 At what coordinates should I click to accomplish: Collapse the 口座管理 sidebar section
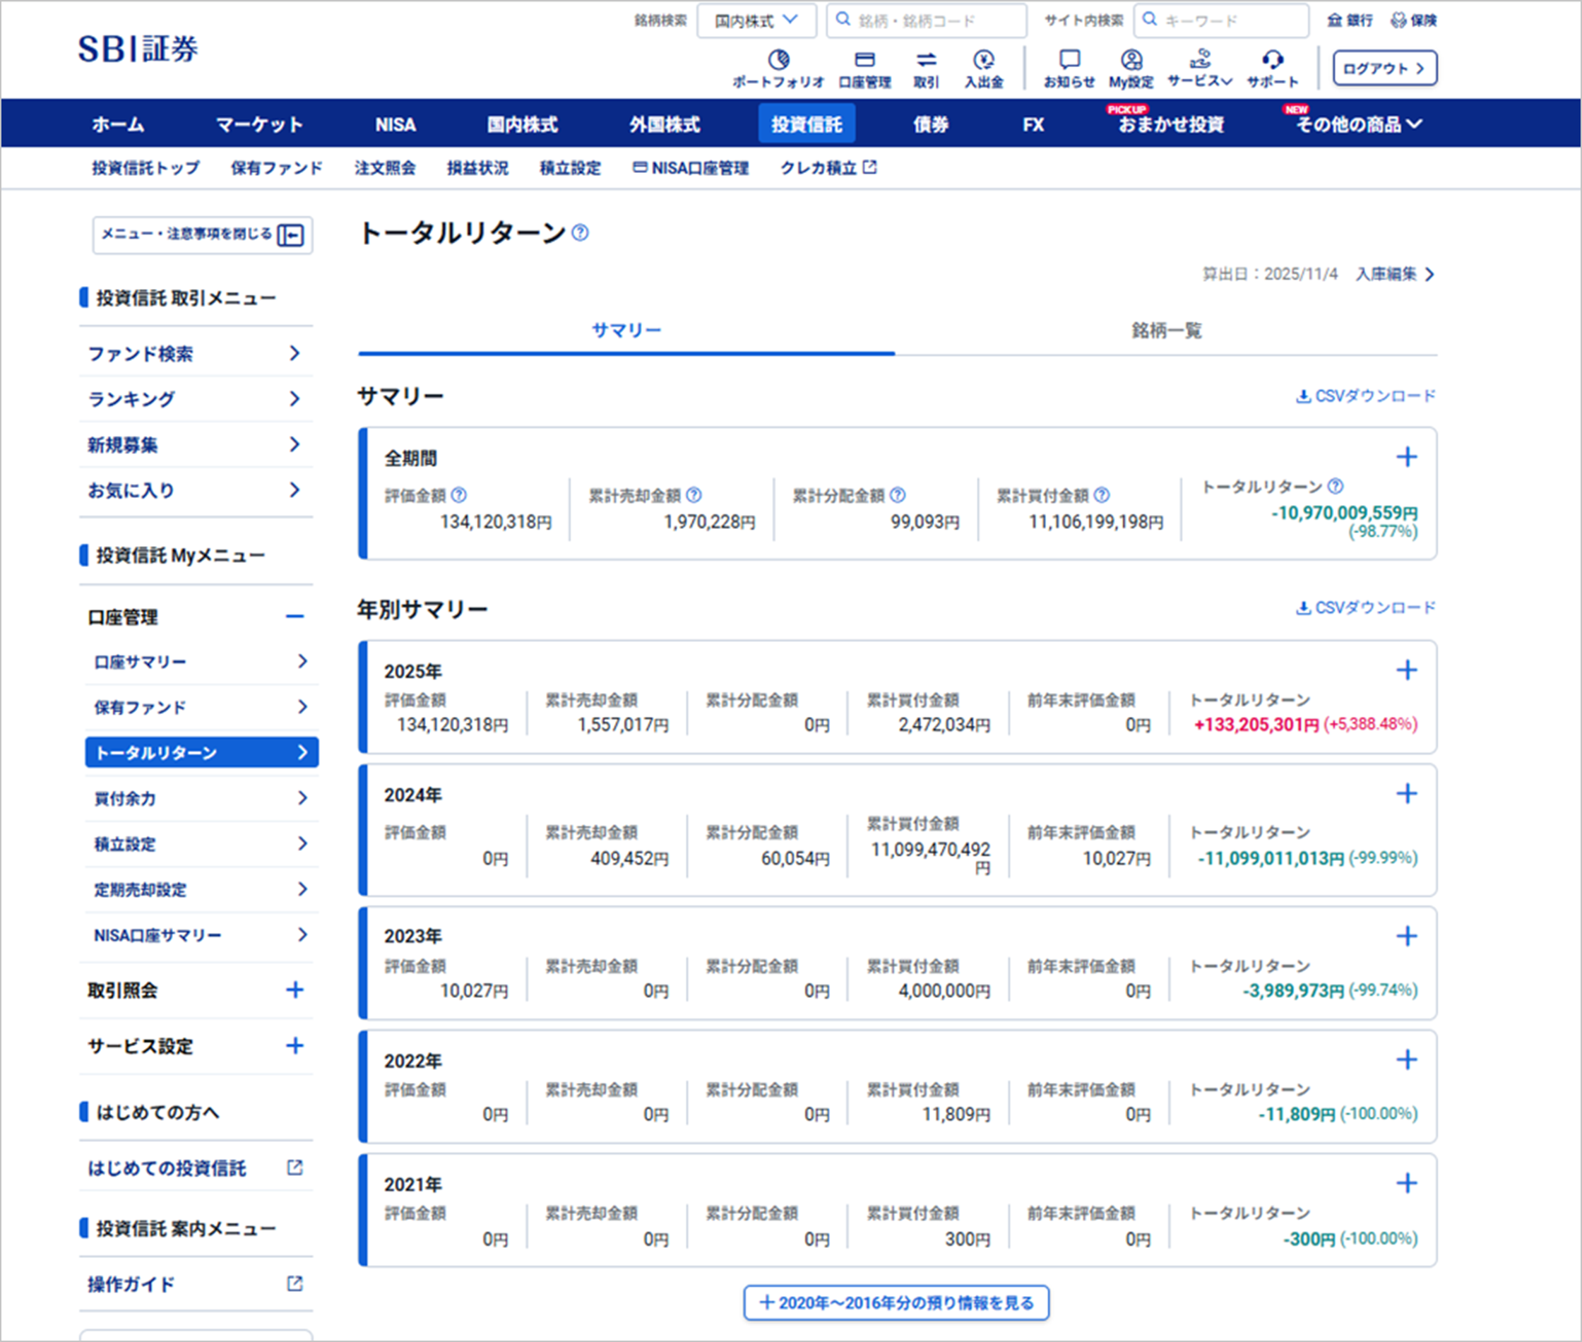click(x=295, y=616)
